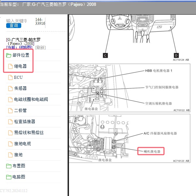Select the 布置图 folder label

(x=19, y=166)
